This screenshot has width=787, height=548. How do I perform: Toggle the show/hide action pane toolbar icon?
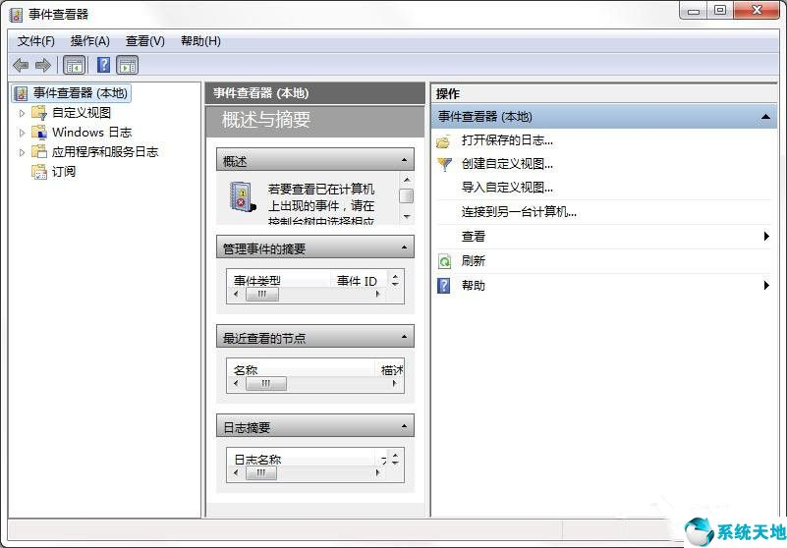(127, 65)
